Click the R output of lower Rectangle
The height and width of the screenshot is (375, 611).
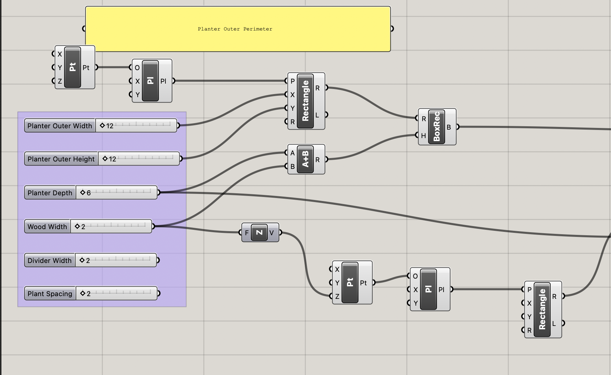[554, 296]
